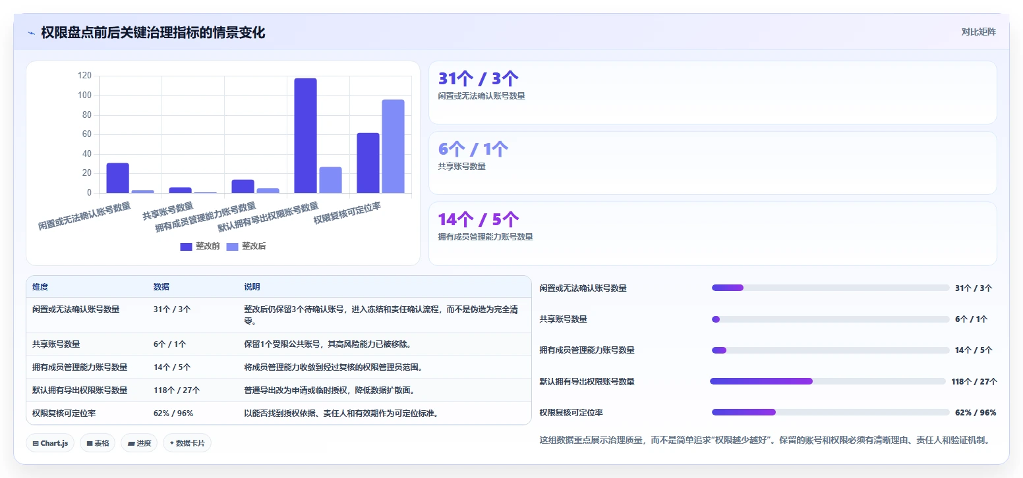Image resolution: width=1023 pixels, height=478 pixels.
Task: Click the 共享账号数量 progress bar
Action: pyautogui.click(x=831, y=319)
